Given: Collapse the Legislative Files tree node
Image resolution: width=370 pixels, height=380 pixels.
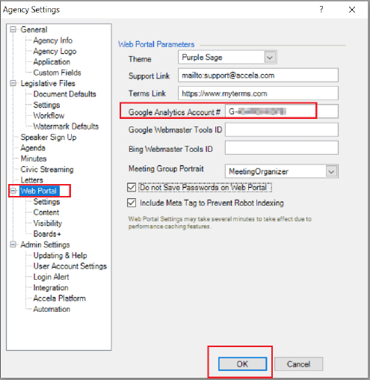Looking at the screenshot, I should click(x=13, y=83).
